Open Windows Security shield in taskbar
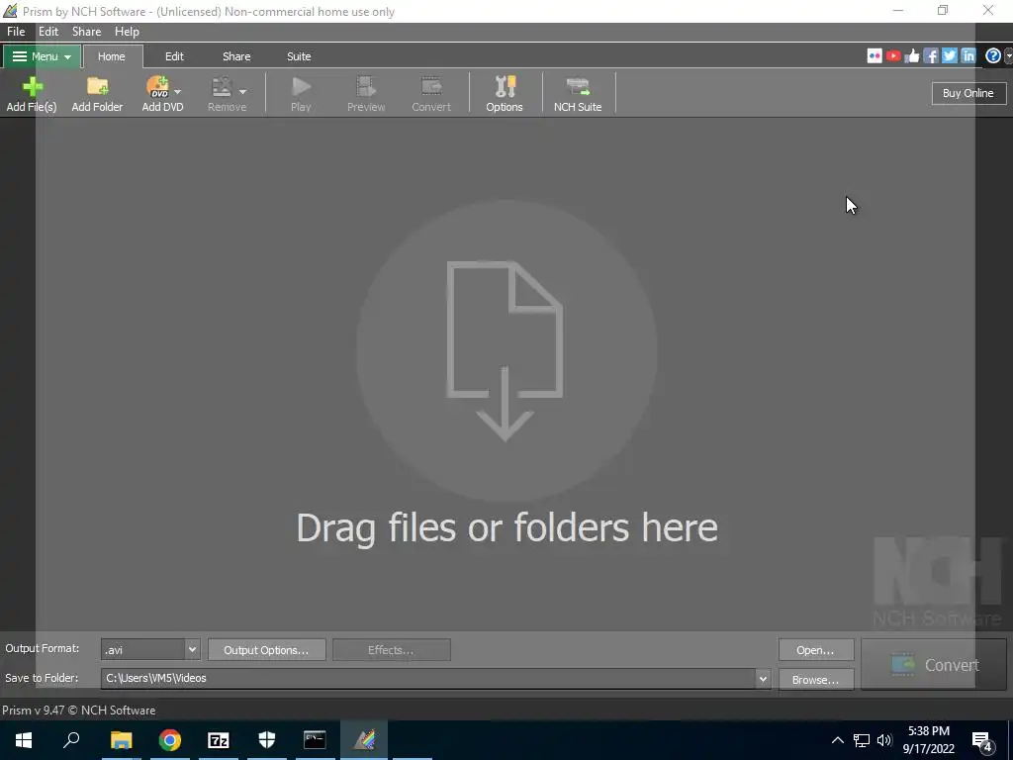 267,740
